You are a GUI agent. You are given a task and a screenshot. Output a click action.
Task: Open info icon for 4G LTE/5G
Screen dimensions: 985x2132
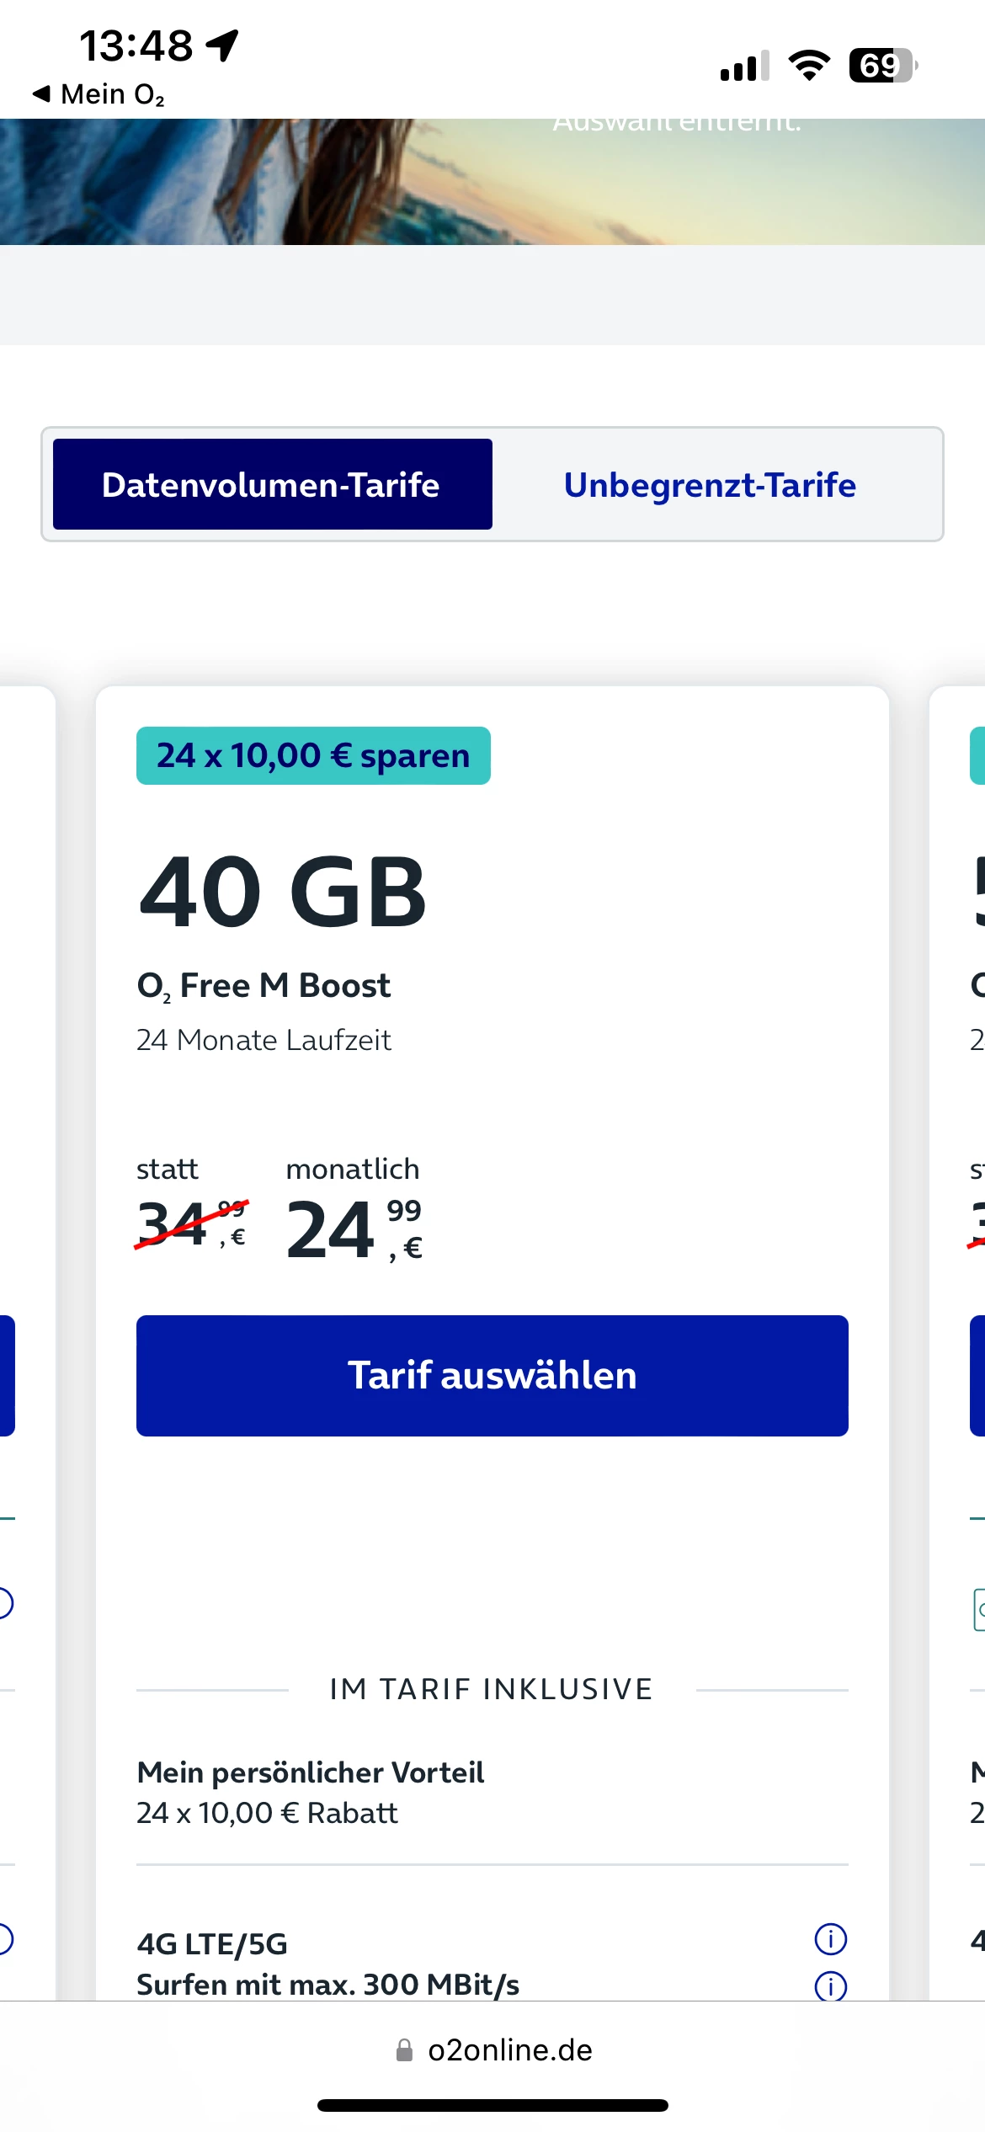[830, 1938]
